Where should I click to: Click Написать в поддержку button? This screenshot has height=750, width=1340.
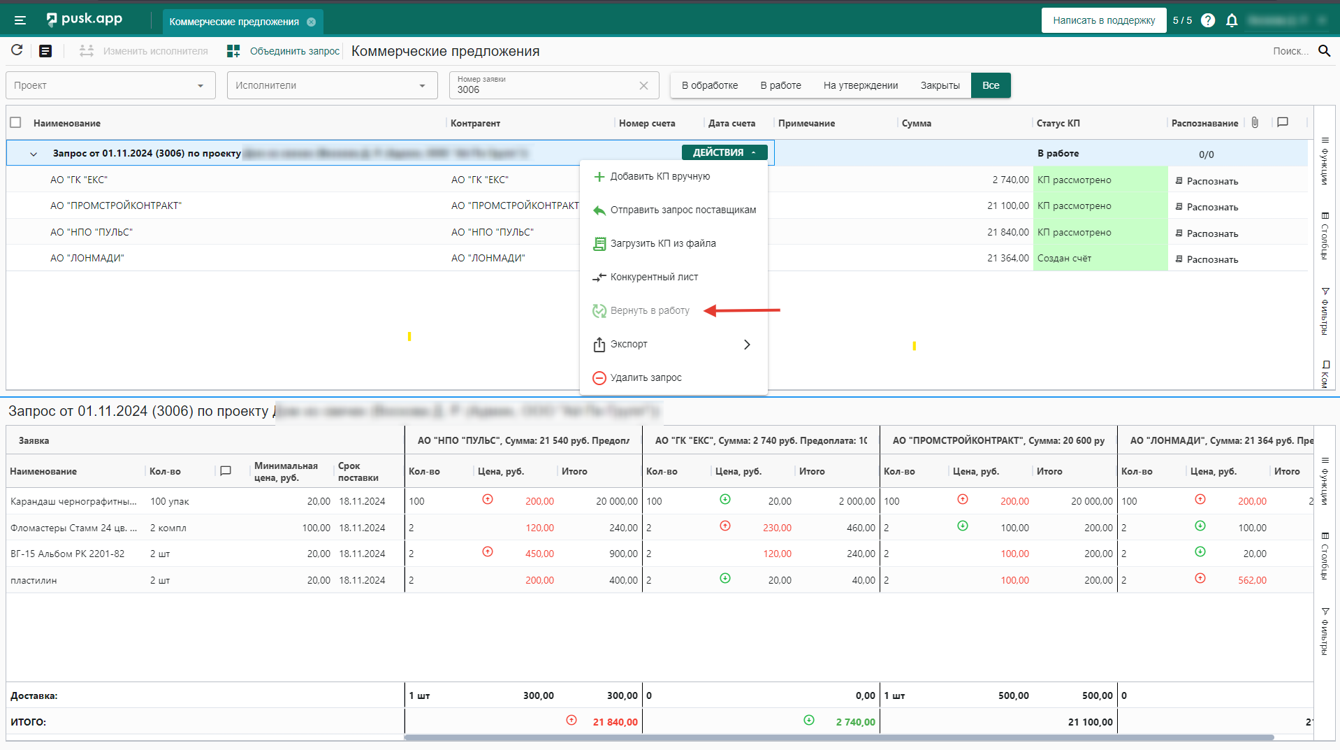(1104, 20)
